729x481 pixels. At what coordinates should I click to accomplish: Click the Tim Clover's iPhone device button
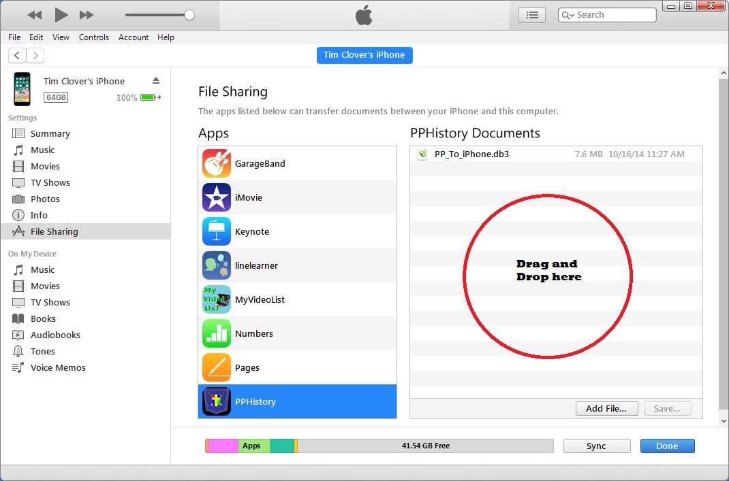pos(364,55)
